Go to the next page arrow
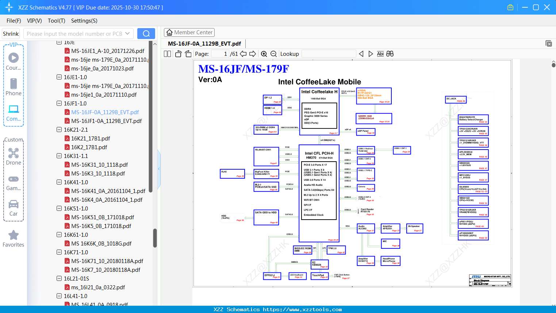This screenshot has height=313, width=556. pyautogui.click(x=253, y=54)
